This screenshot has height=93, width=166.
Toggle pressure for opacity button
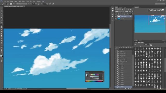pos(39,4)
